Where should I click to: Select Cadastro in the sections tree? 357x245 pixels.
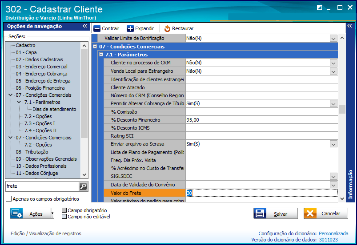(25, 45)
